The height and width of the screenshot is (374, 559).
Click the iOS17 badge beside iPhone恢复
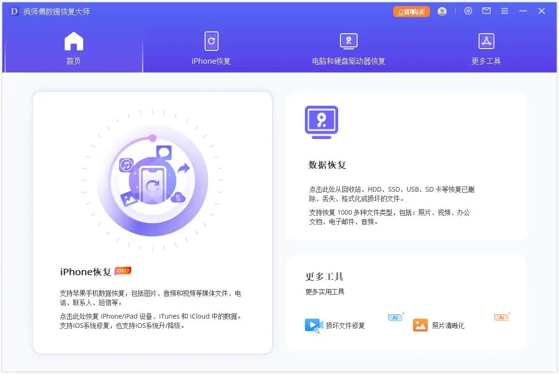pos(123,271)
